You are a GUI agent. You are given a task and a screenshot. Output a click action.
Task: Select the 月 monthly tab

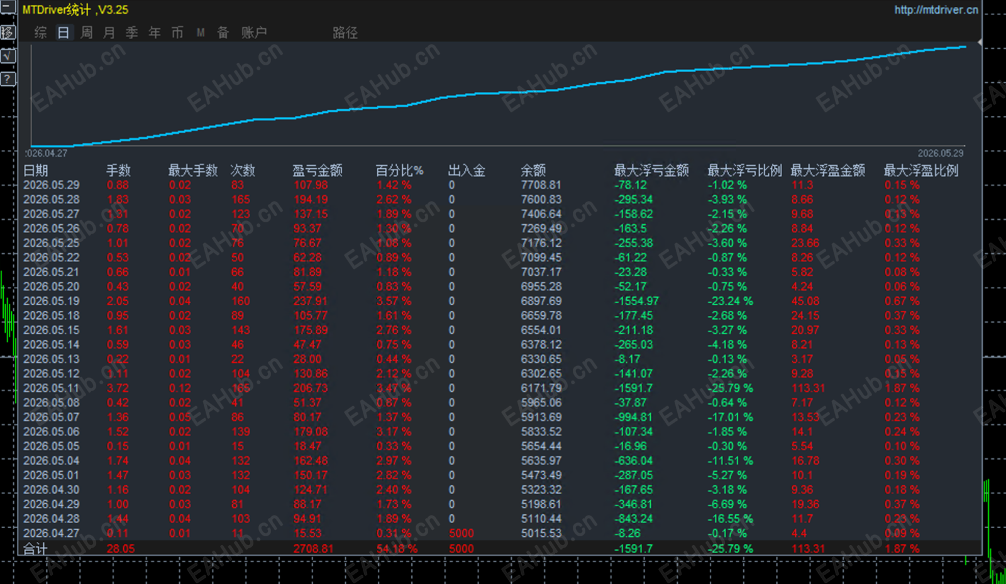[x=109, y=33]
